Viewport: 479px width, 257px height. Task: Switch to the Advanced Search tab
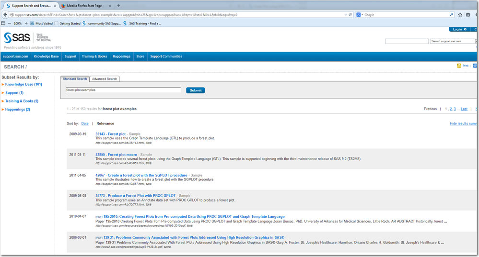(105, 79)
